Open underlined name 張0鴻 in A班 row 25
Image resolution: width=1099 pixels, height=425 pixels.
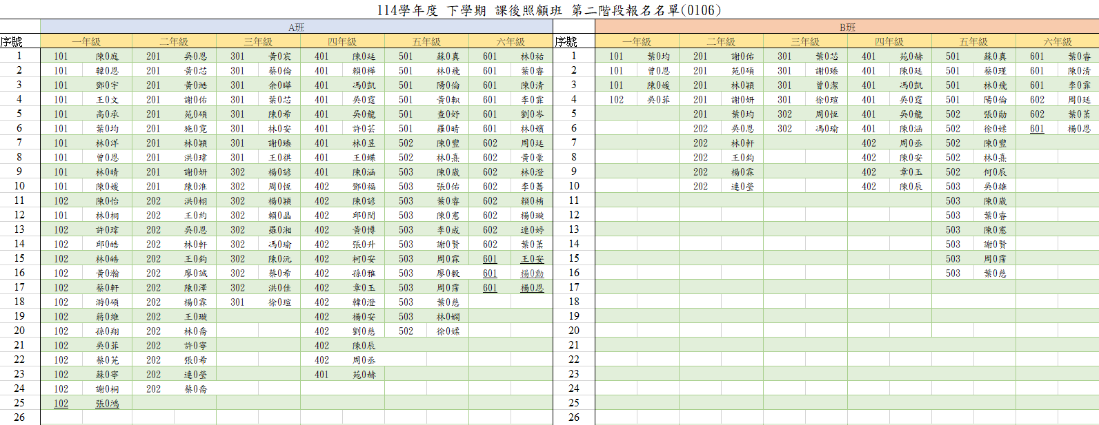(107, 404)
